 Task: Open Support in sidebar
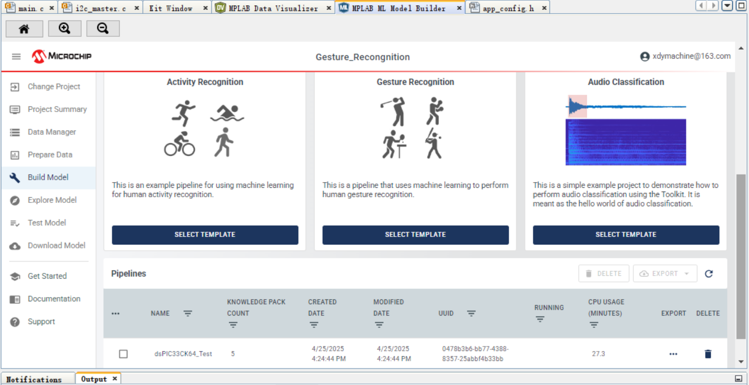(49, 322)
